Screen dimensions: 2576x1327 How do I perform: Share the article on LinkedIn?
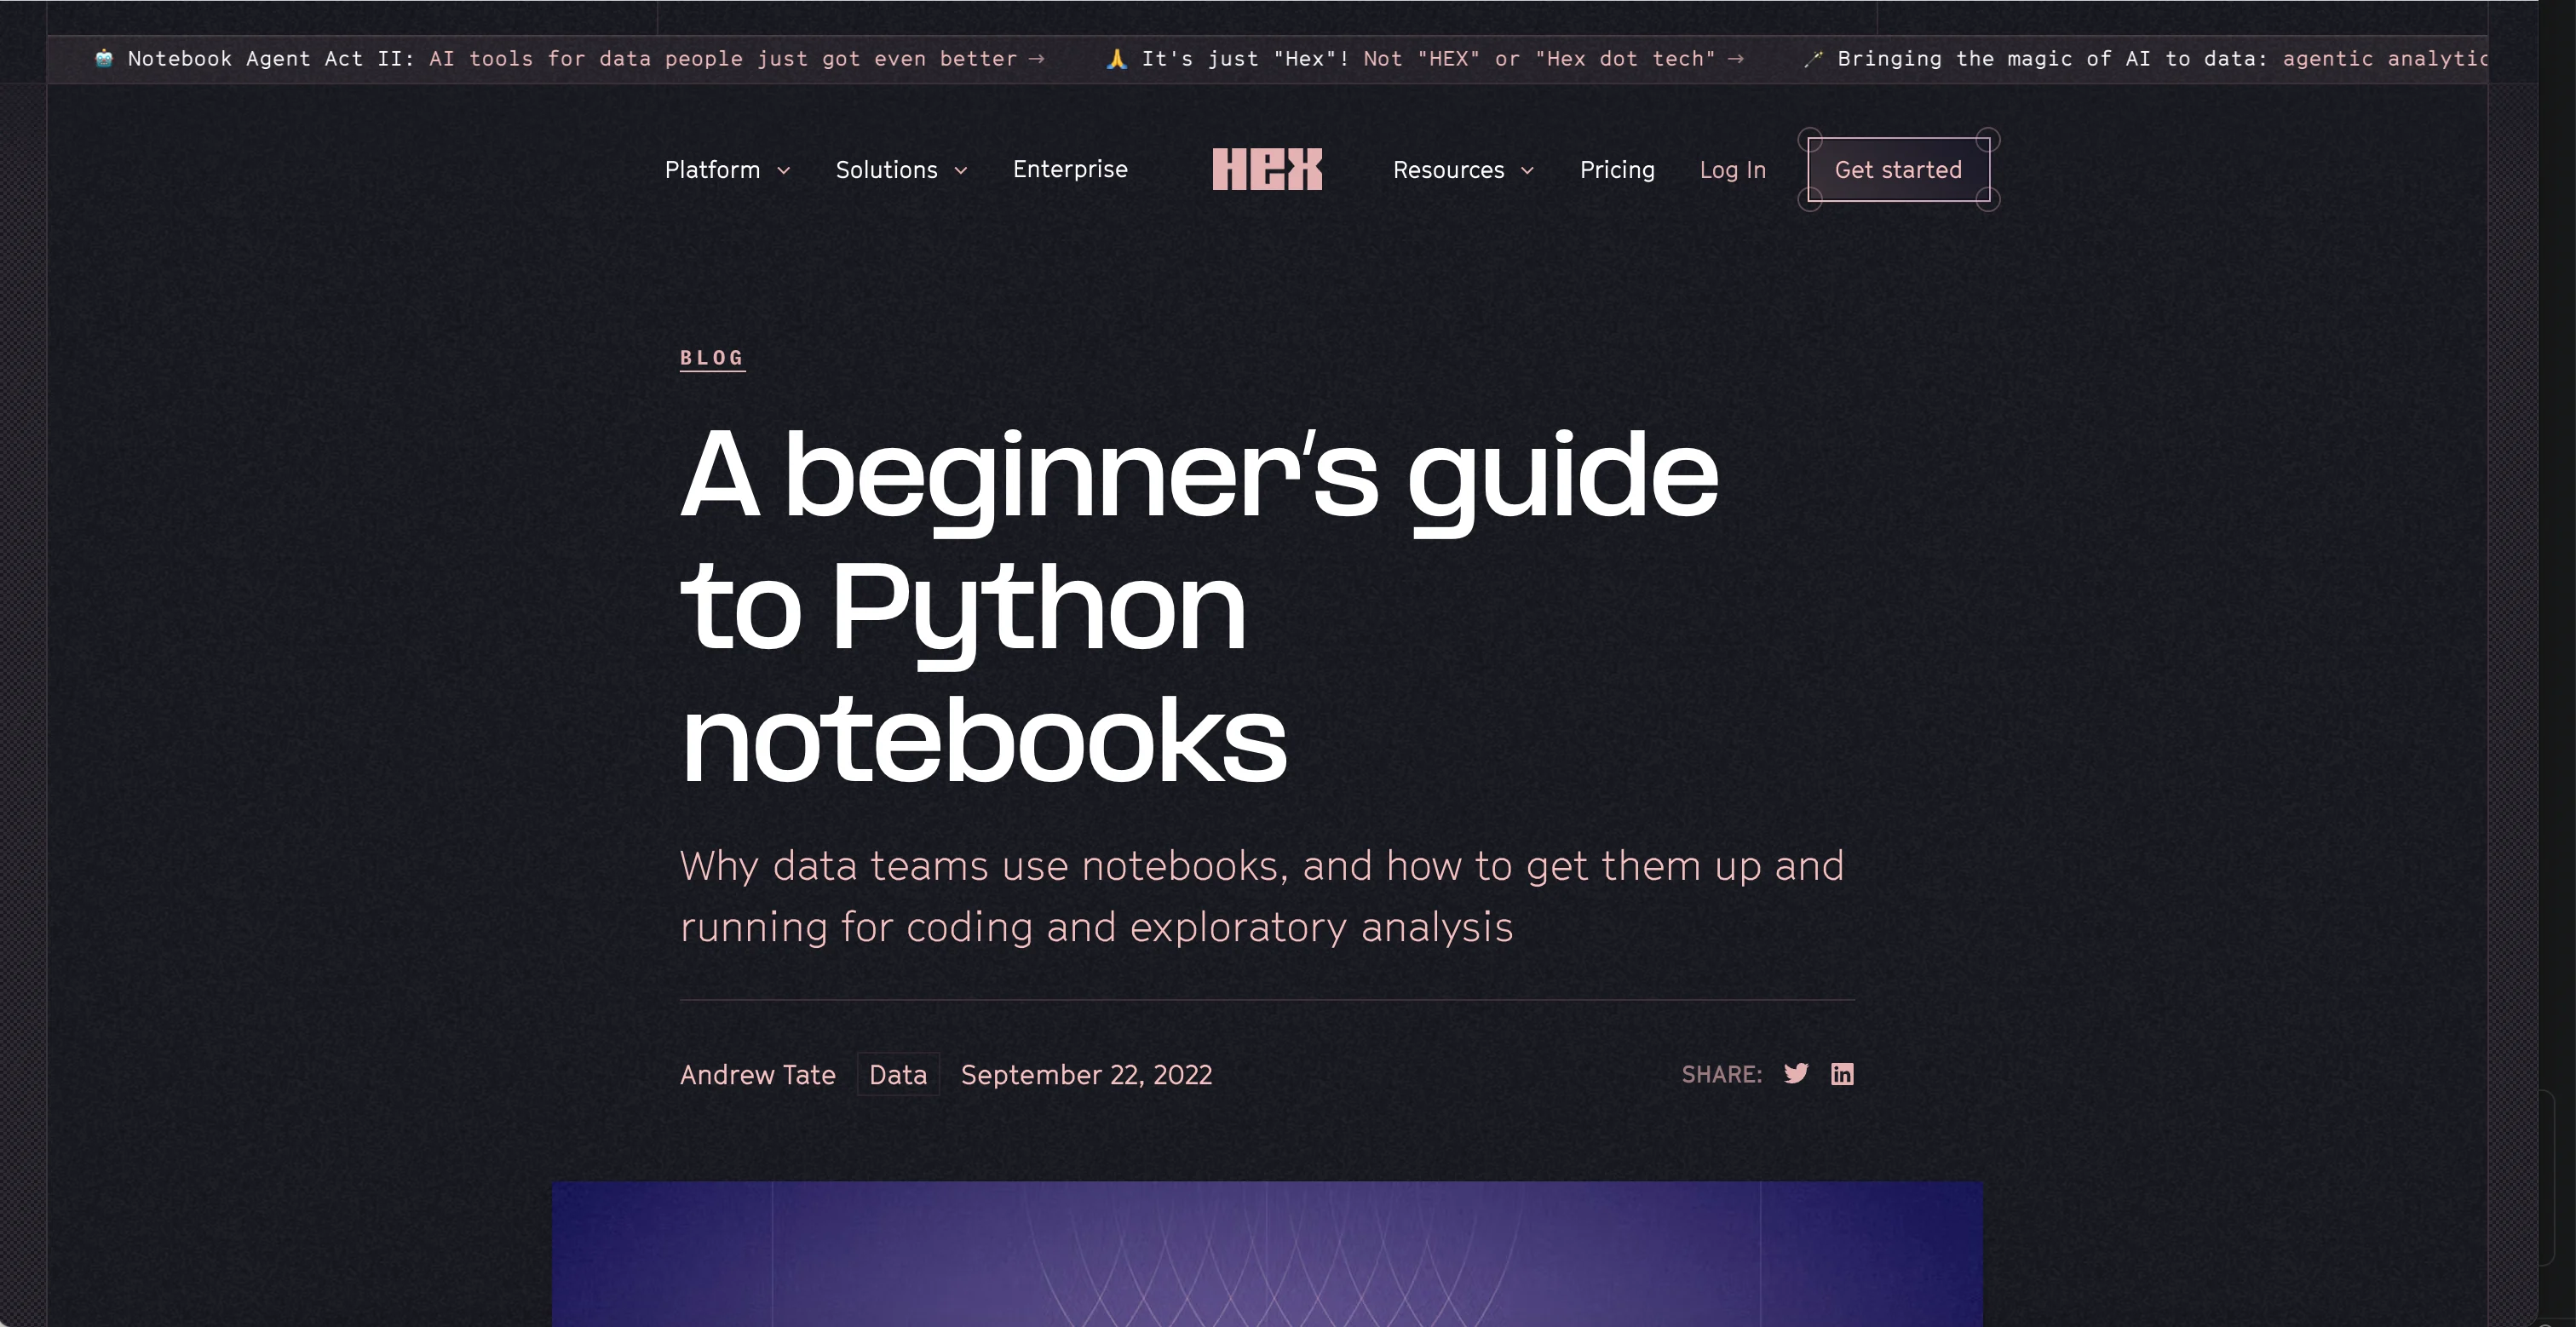point(1842,1073)
